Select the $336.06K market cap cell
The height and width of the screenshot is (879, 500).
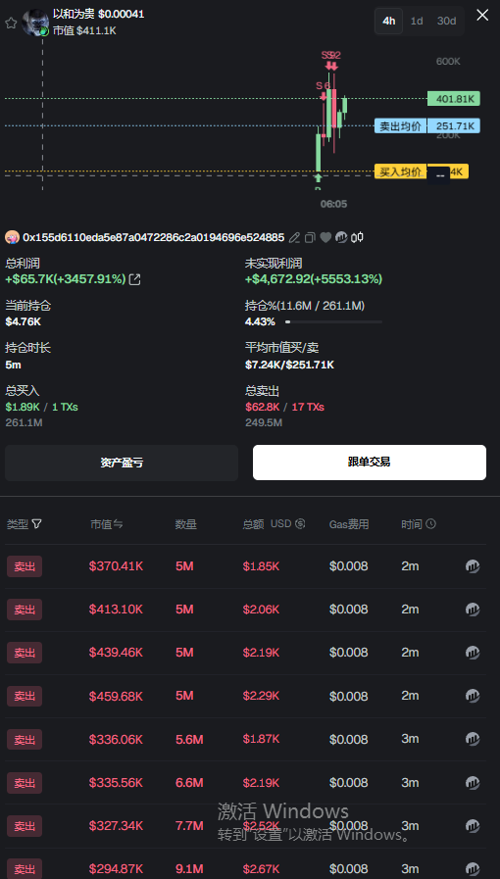116,740
